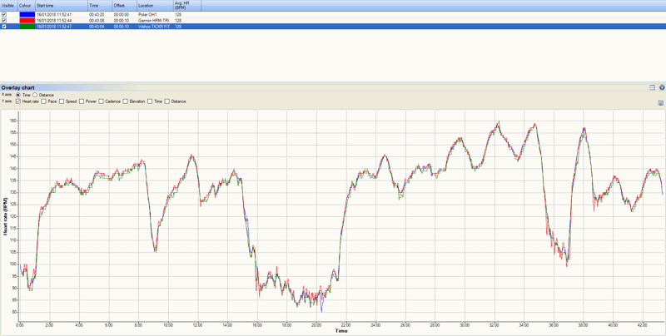Toggle the Heart rate Y axis checkbox
Image resolution: width=666 pixels, height=336 pixels.
tap(18, 101)
